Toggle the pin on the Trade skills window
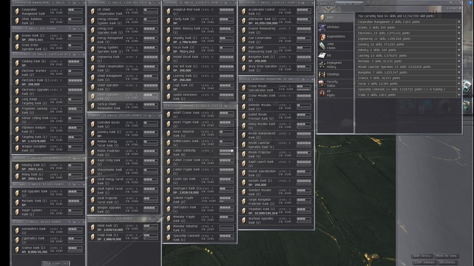The width and height of the screenshot is (474, 266). pyautogui.click(x=150, y=219)
